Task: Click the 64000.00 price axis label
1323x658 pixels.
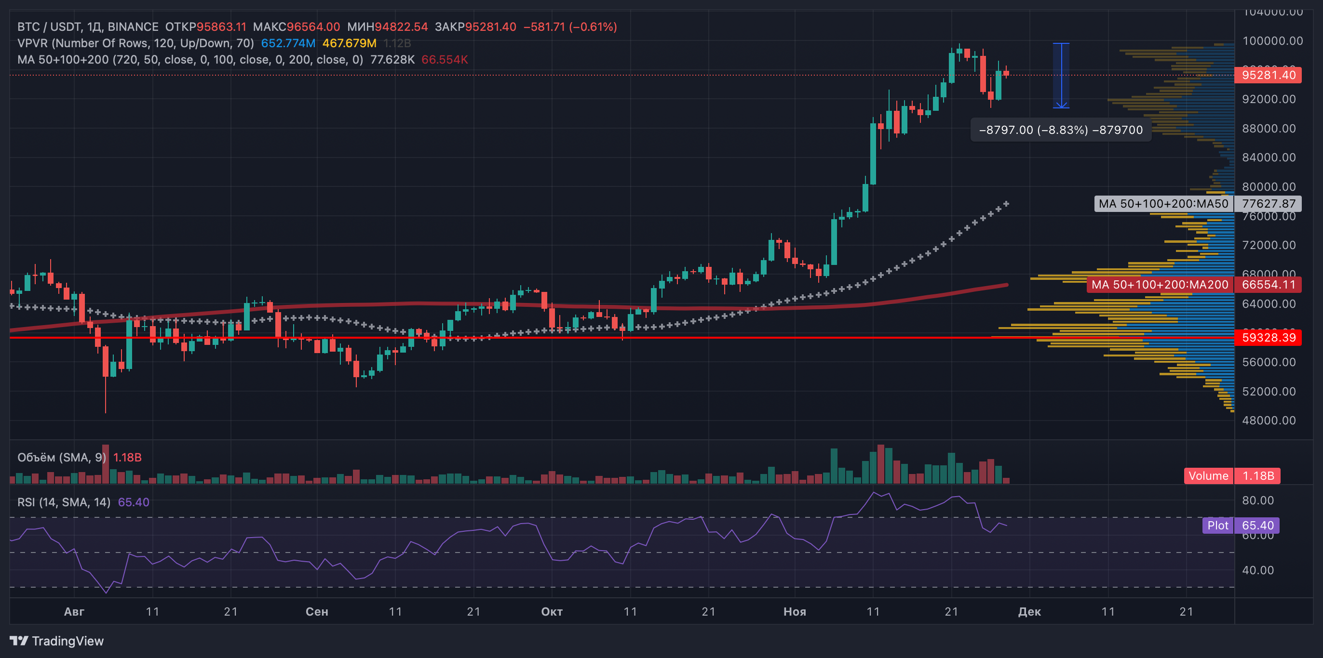Action: pos(1269,304)
